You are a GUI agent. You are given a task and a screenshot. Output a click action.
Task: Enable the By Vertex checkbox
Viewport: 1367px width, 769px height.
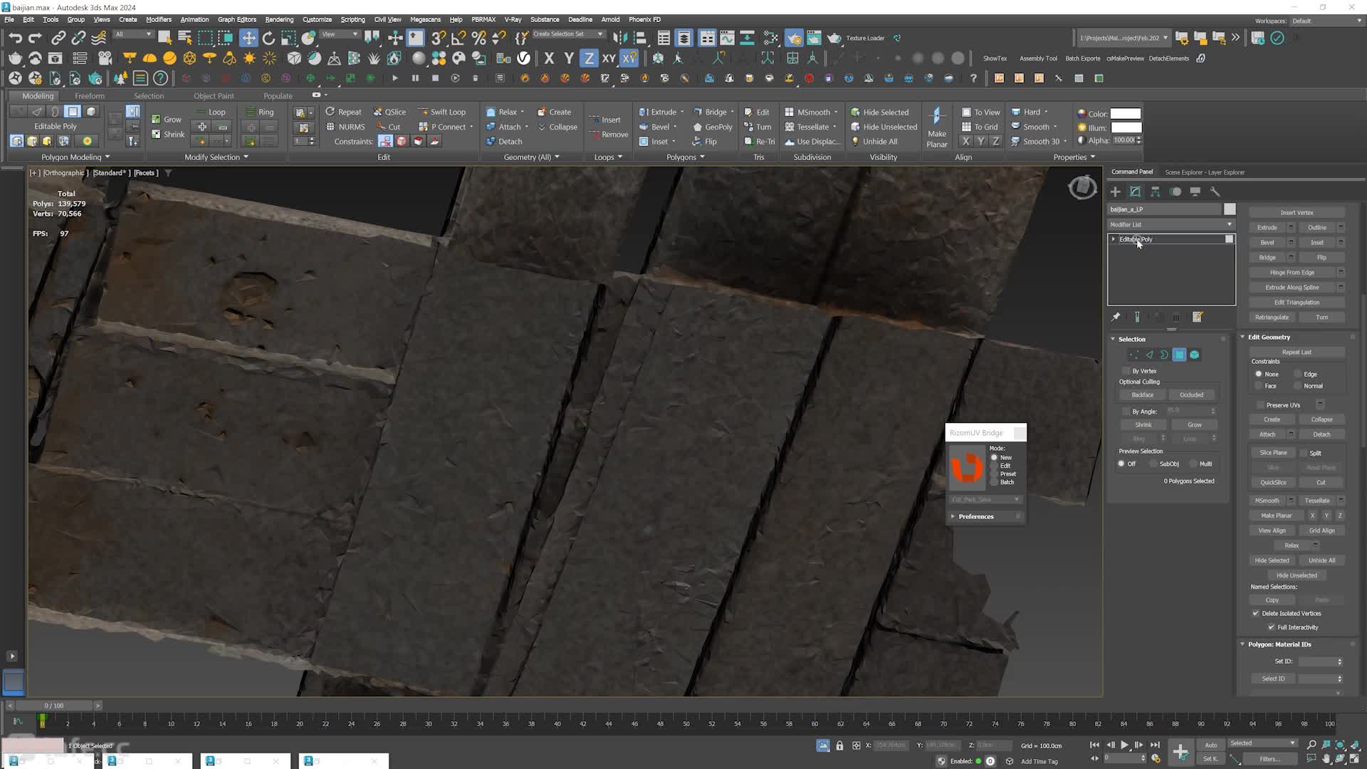click(1126, 371)
